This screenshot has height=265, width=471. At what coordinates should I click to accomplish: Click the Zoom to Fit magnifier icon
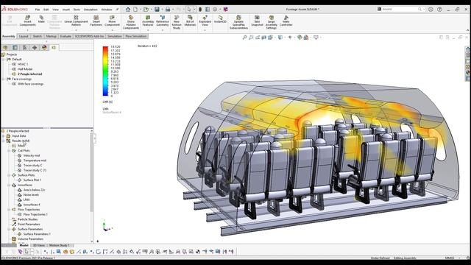point(245,38)
